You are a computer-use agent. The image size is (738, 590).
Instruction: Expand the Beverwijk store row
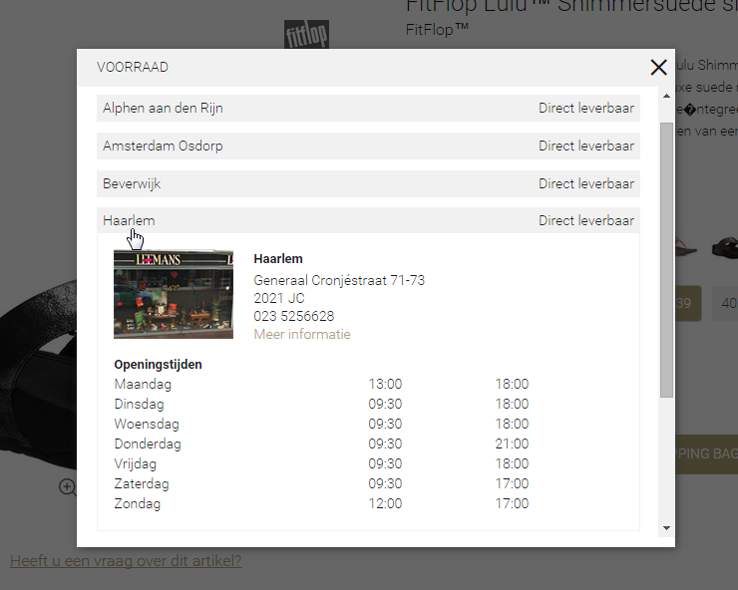[368, 183]
